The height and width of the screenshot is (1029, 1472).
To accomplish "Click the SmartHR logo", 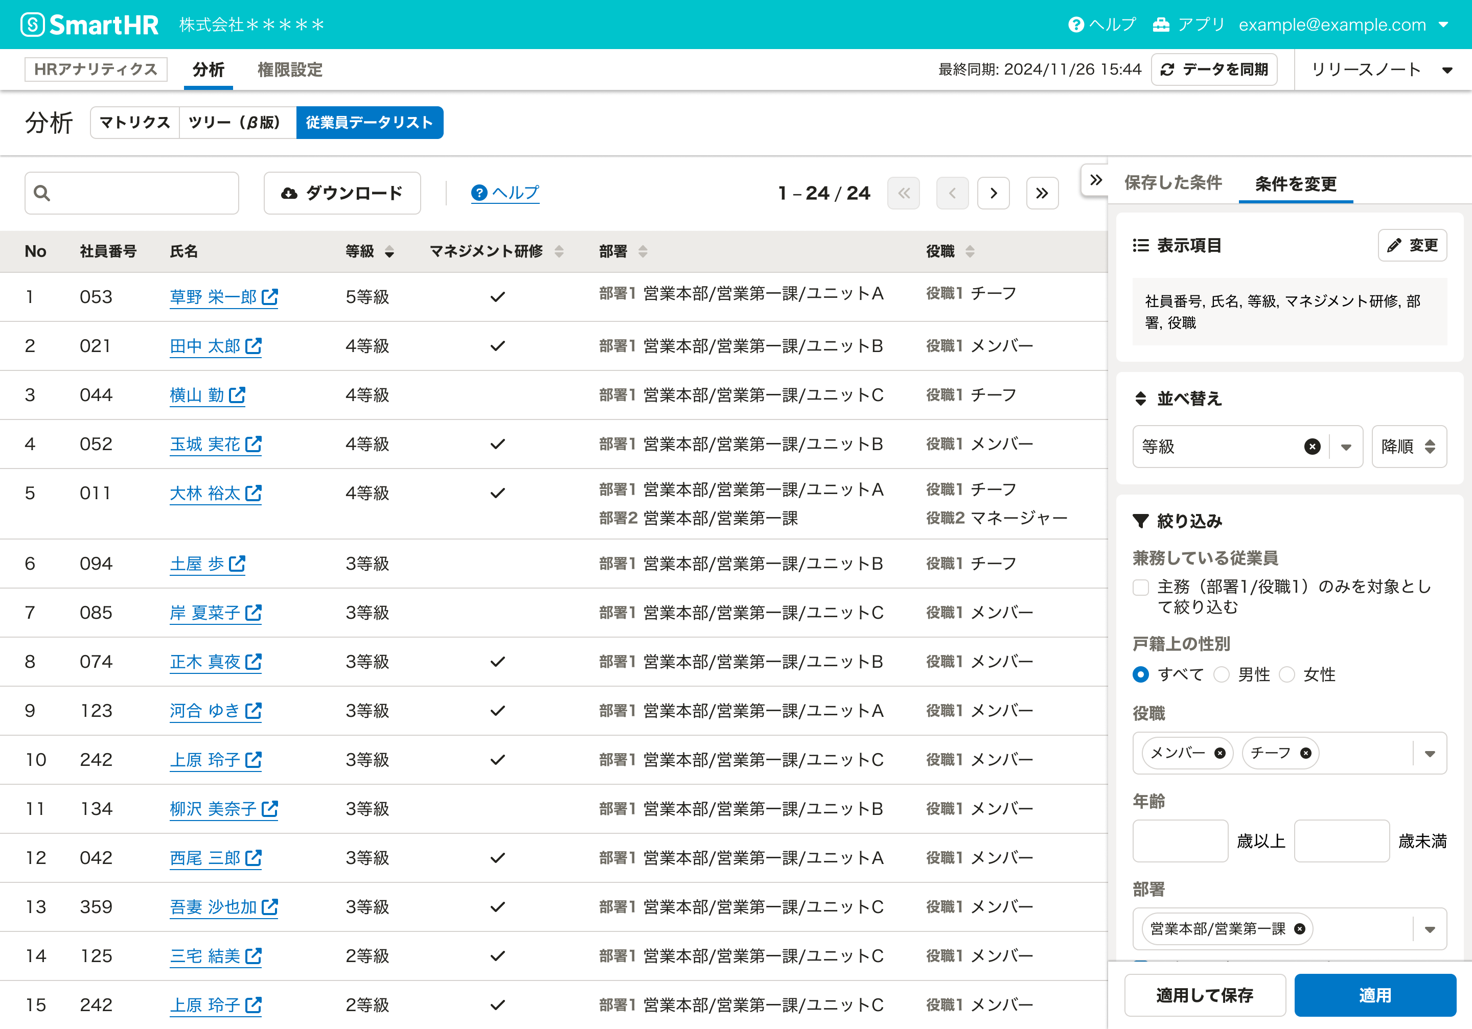I will 89,25.
